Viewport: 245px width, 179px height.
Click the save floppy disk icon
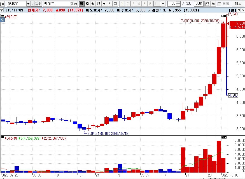(x=213, y=4)
